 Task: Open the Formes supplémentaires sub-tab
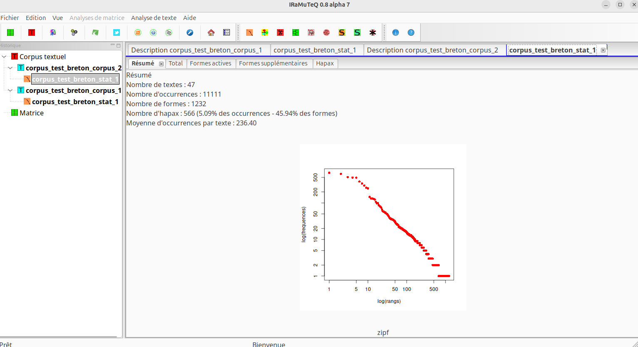click(x=273, y=63)
